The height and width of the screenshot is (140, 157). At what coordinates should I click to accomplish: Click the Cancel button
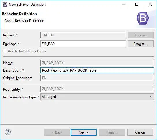(x=140, y=132)
